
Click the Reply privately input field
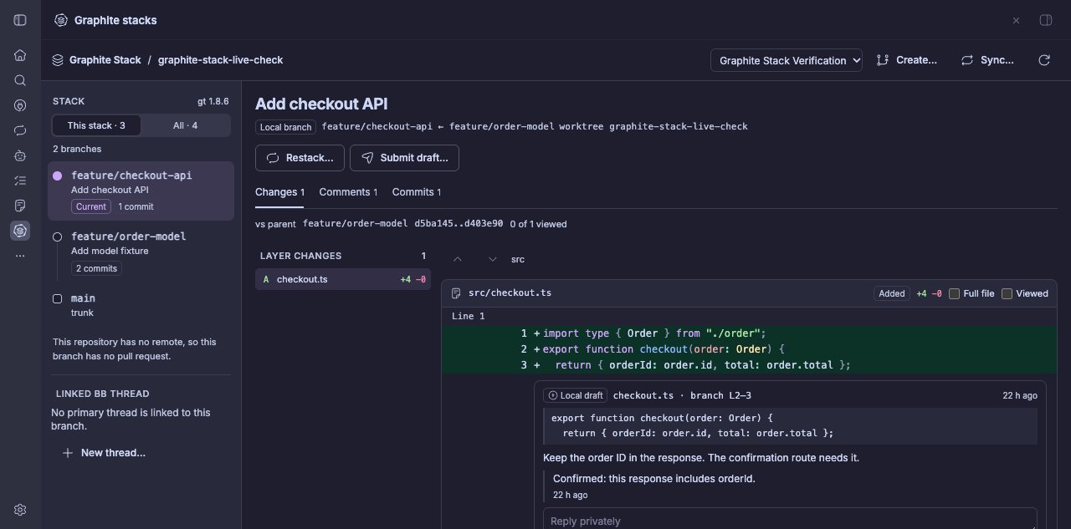(x=790, y=519)
